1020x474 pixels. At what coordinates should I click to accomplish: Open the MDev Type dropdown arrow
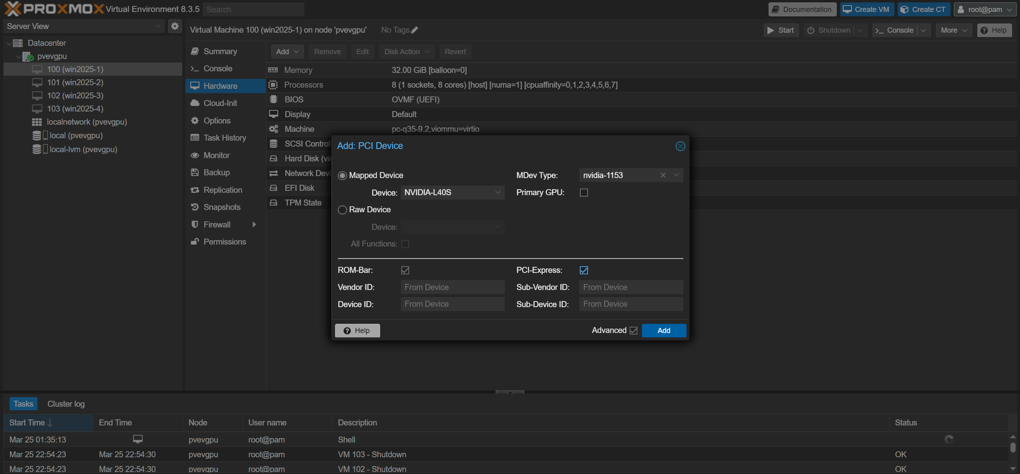click(676, 175)
